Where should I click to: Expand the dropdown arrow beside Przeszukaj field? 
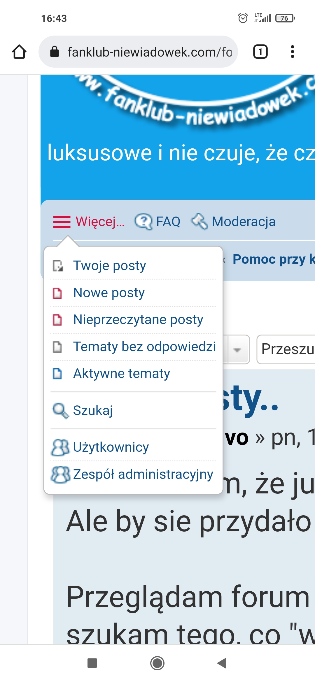pyautogui.click(x=237, y=349)
